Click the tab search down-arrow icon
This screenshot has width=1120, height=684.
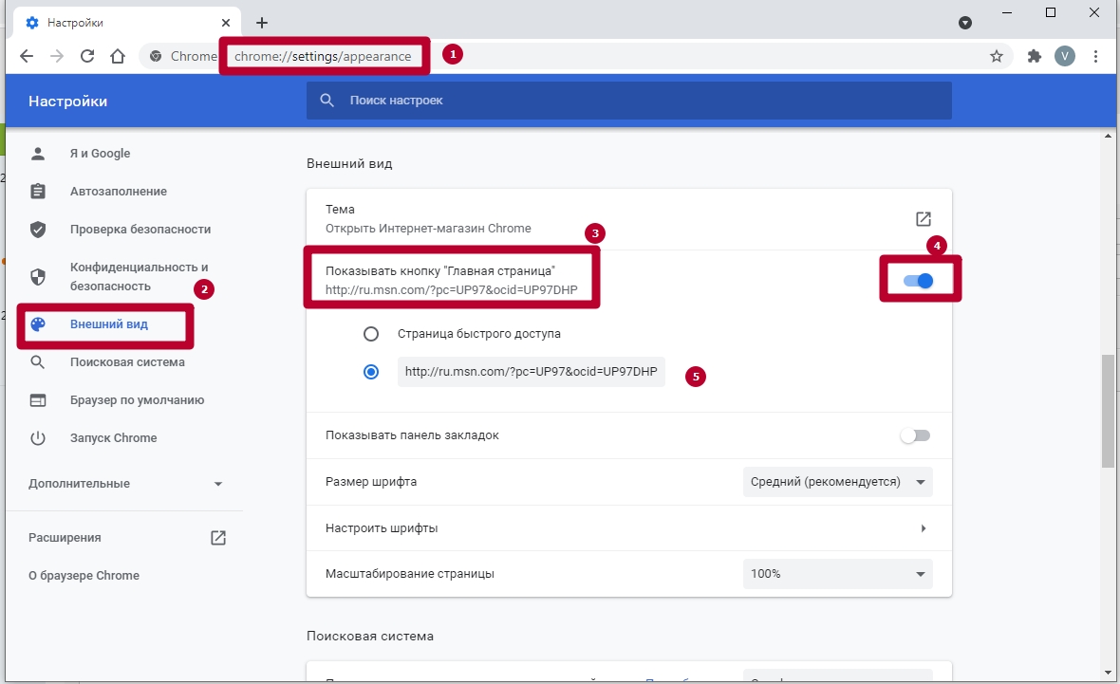click(x=965, y=23)
